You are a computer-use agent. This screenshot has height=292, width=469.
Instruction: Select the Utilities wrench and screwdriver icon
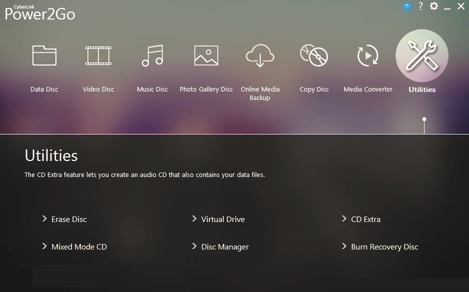pos(422,55)
